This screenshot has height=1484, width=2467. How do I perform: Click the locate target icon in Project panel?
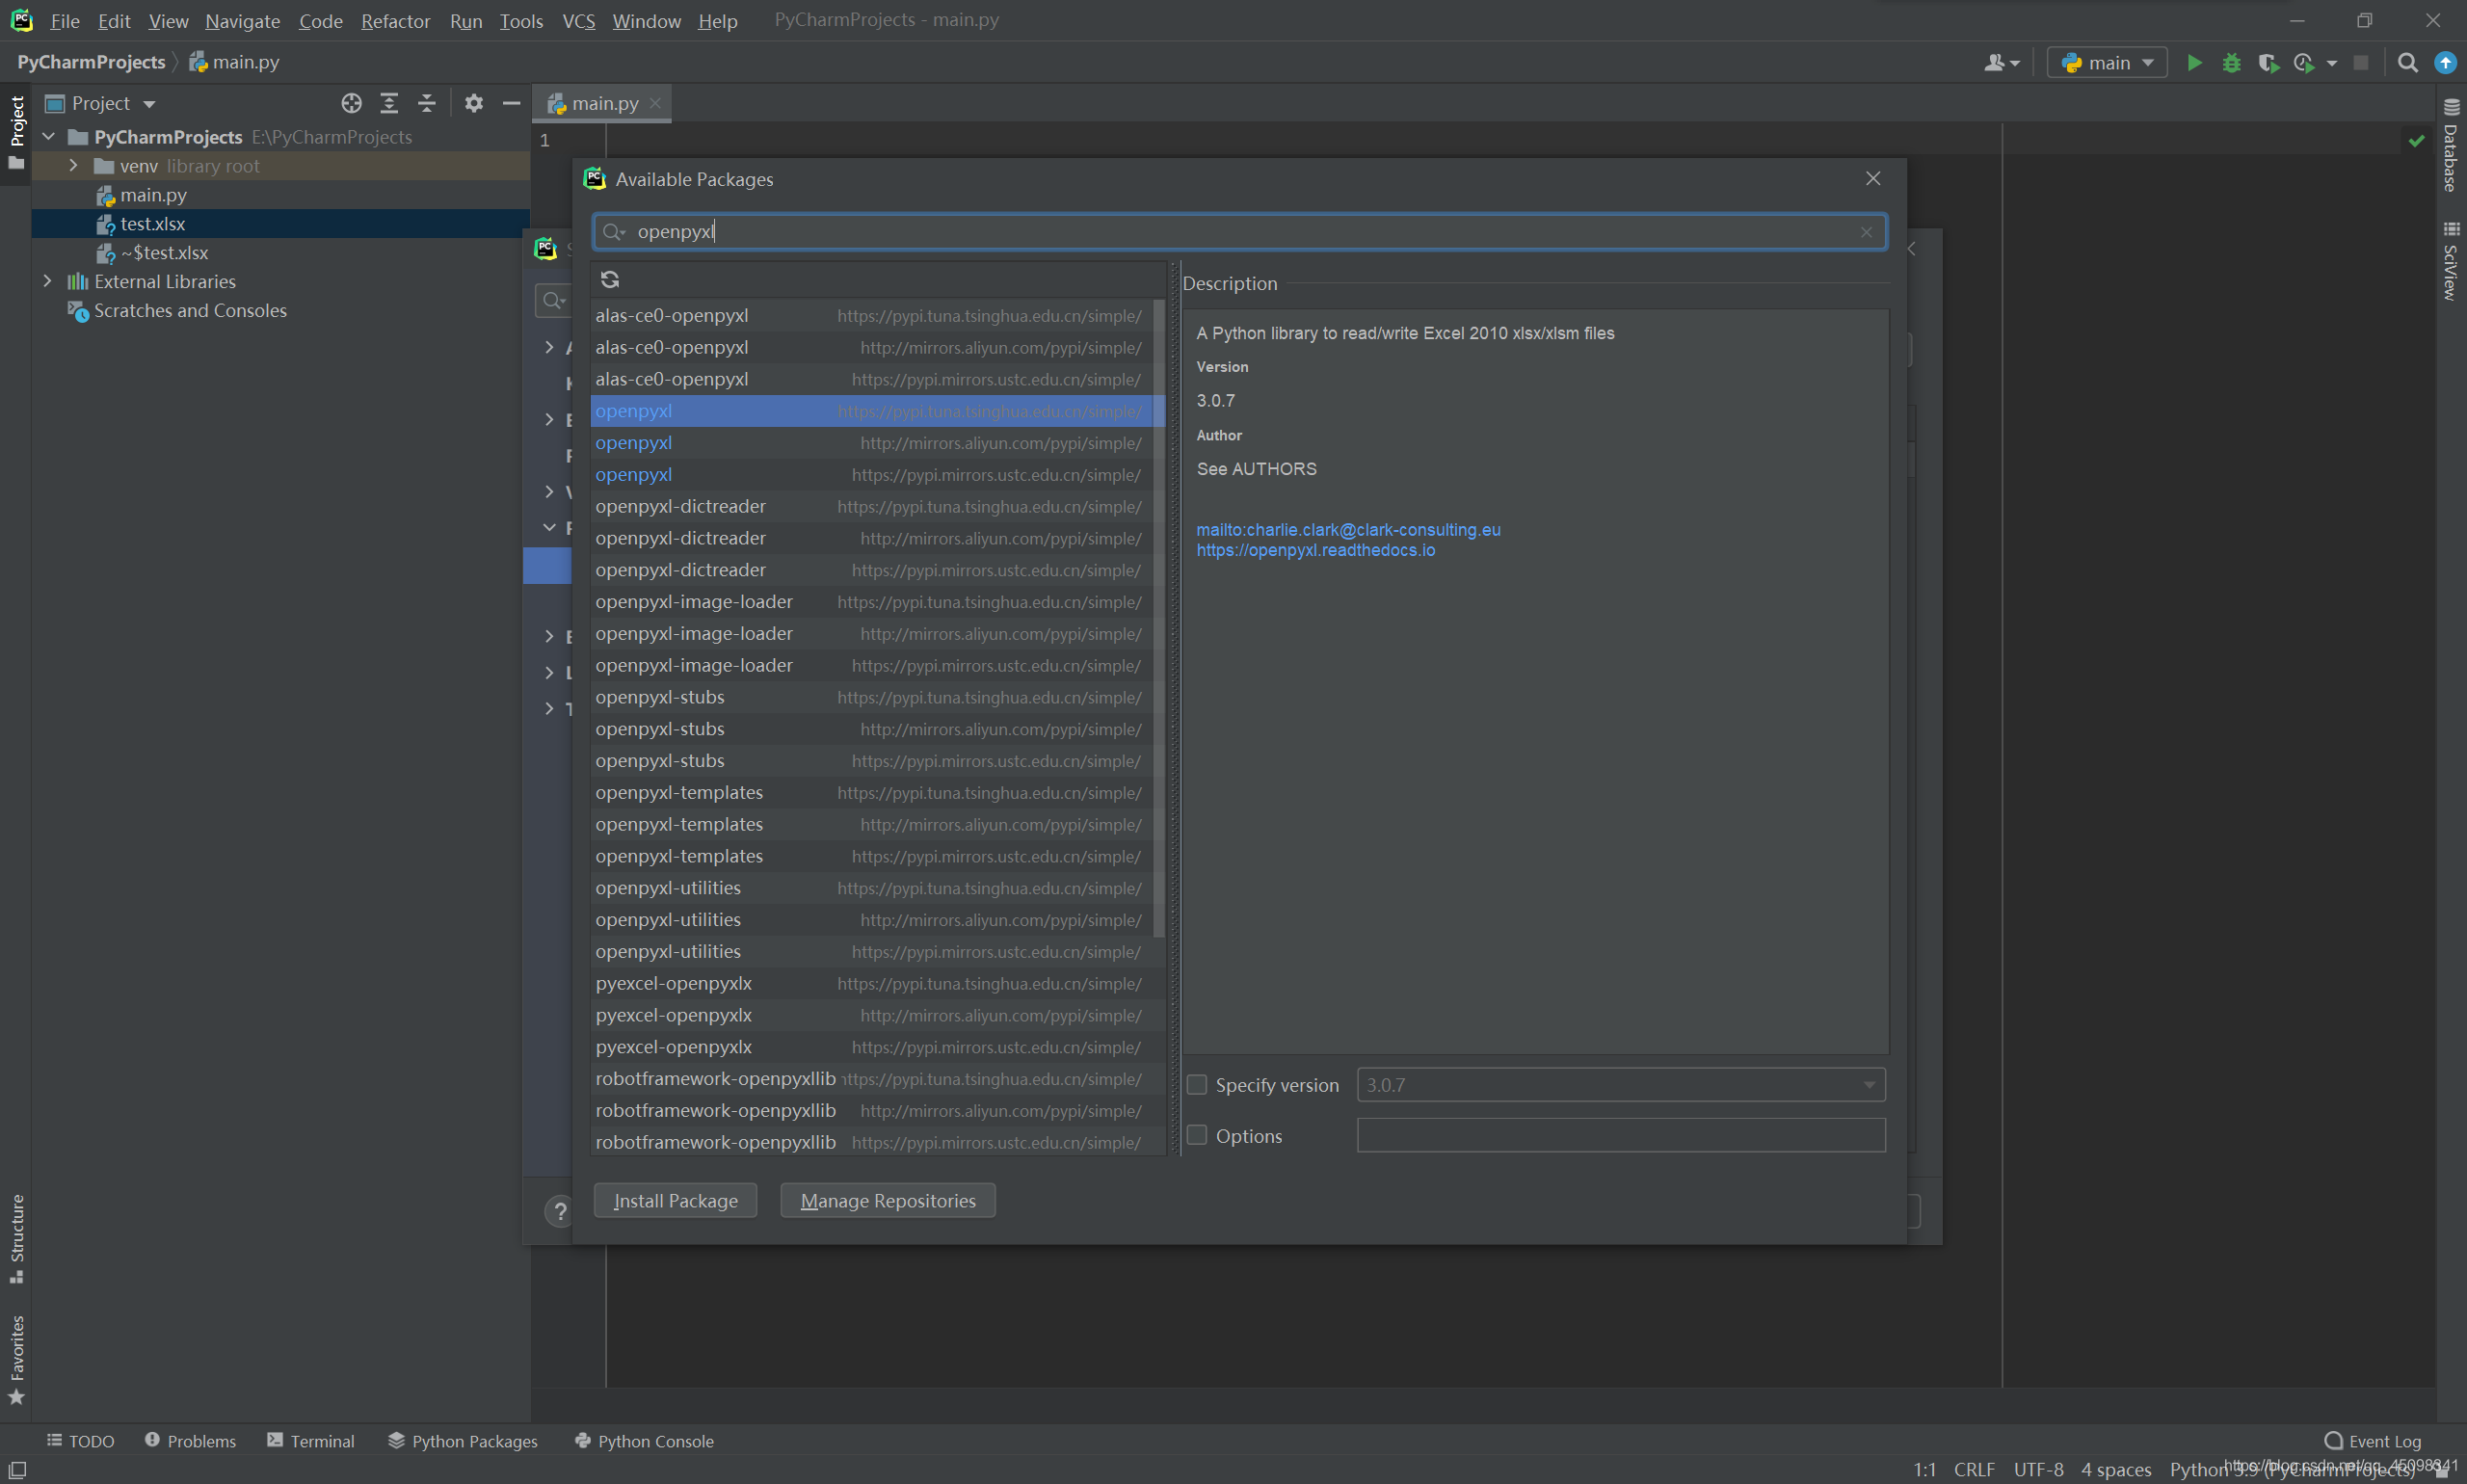click(351, 103)
